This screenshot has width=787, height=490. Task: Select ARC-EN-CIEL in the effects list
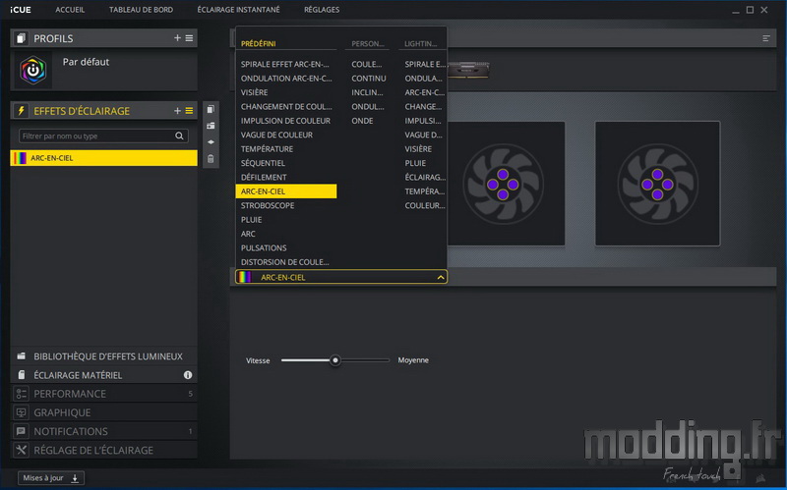tap(103, 158)
